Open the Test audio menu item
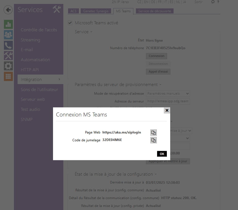The height and width of the screenshot is (210, 238). [30, 109]
